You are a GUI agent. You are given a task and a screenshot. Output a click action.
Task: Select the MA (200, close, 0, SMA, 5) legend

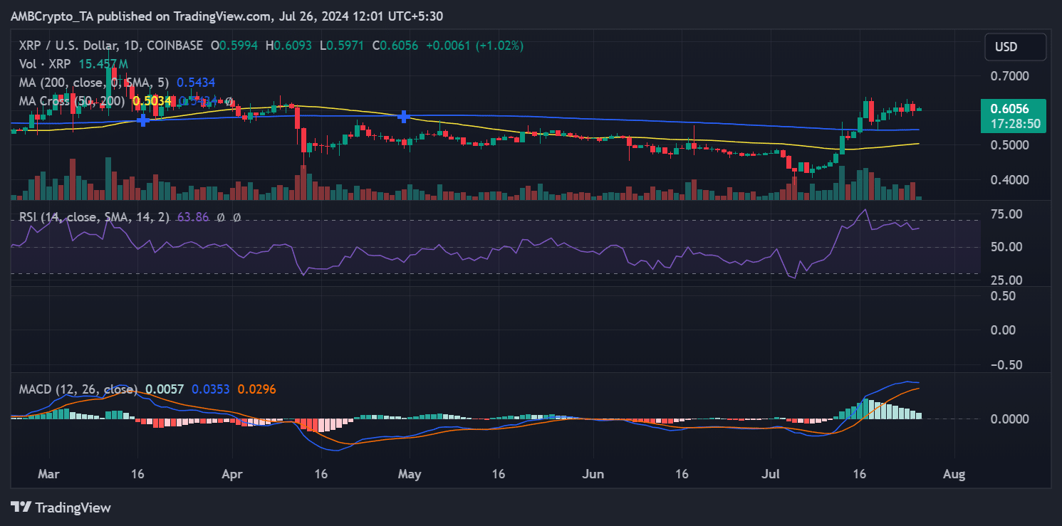click(x=95, y=83)
